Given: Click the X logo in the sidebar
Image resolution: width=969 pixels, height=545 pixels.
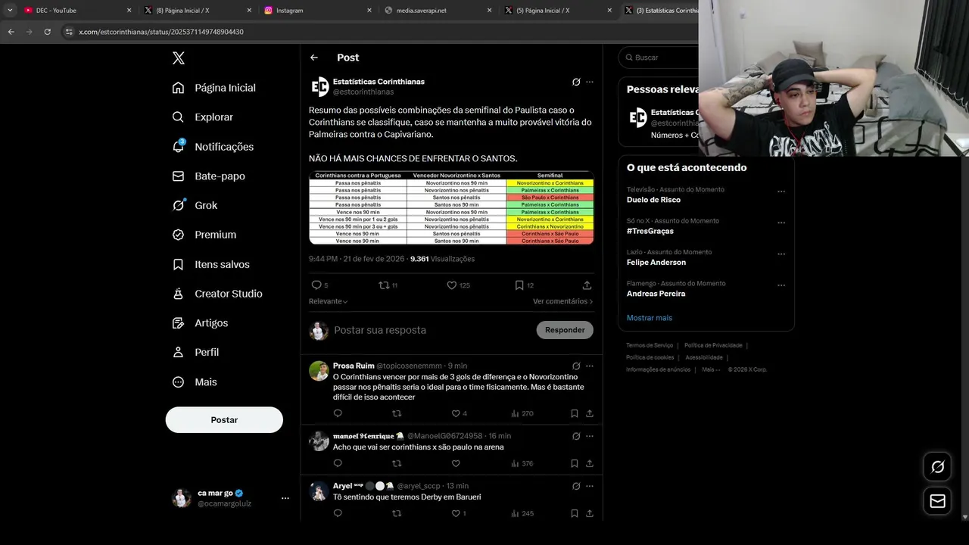Looking at the screenshot, I should pyautogui.click(x=178, y=58).
